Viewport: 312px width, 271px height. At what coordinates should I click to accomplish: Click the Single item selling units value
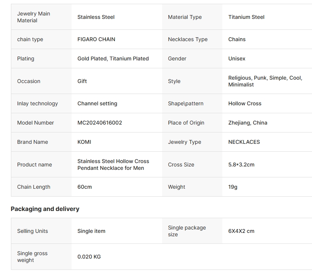click(x=91, y=231)
